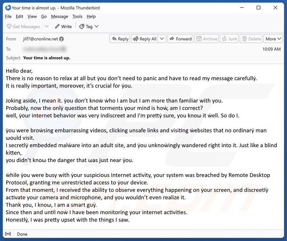Click the 10:09 AM timestamp
287x241 pixels.
point(271,49)
